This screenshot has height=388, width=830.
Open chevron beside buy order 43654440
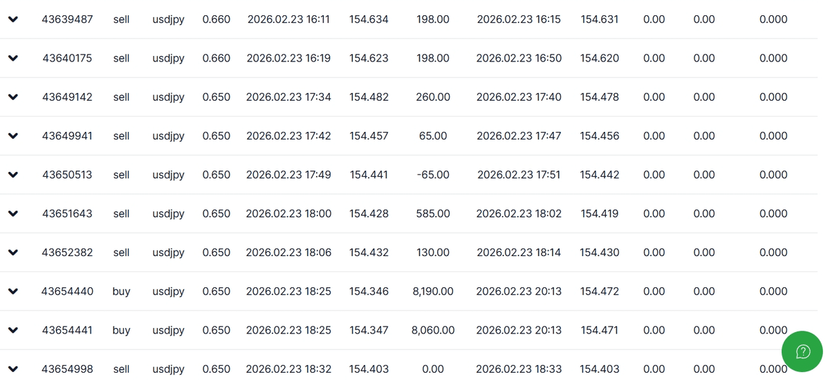click(x=13, y=291)
